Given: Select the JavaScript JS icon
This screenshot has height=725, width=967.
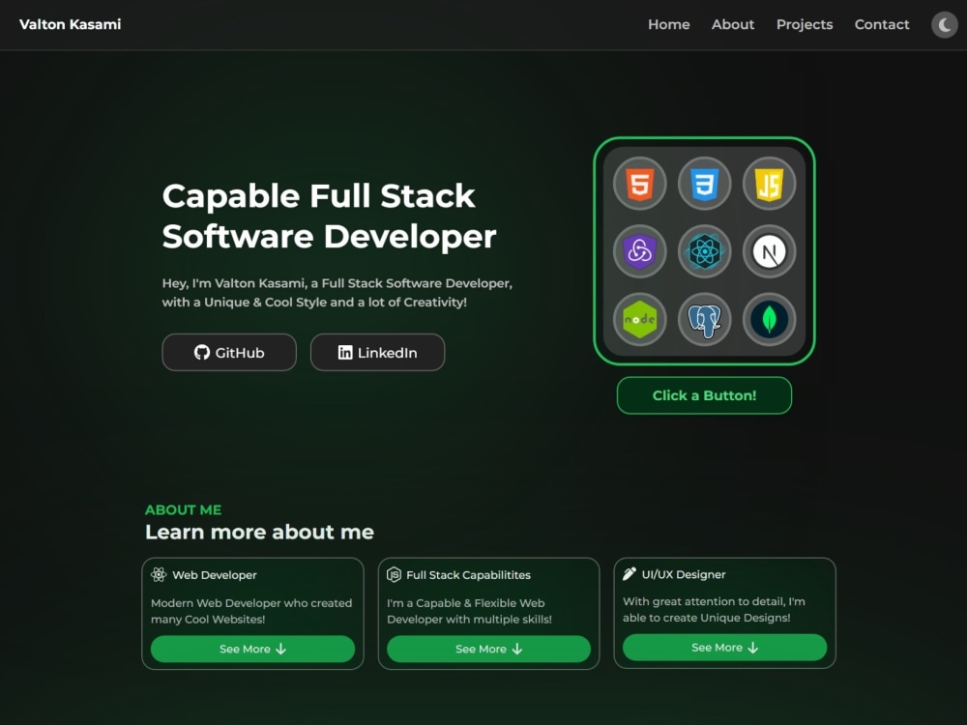Looking at the screenshot, I should point(769,184).
